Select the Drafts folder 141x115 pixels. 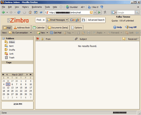(12, 50)
